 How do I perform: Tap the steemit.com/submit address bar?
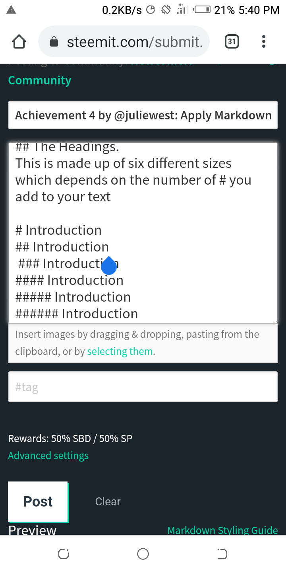point(124,41)
